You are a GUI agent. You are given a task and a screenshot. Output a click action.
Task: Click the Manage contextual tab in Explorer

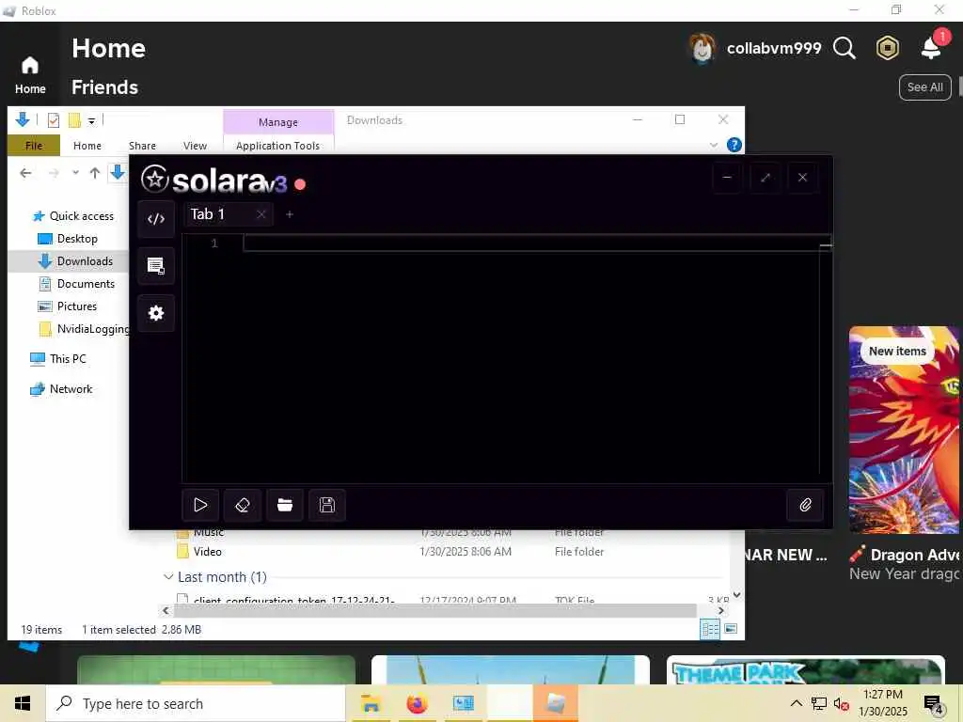tap(278, 122)
